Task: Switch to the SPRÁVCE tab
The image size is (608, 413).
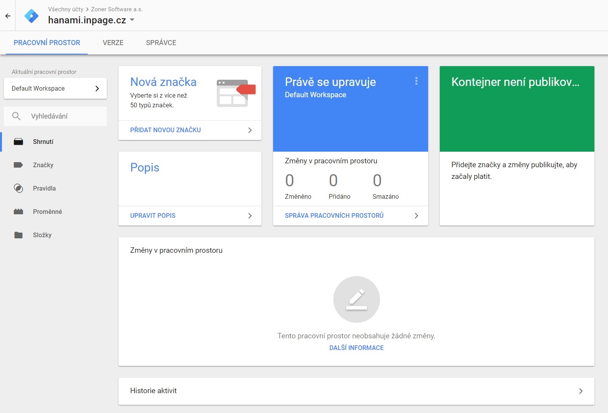Action: [161, 43]
